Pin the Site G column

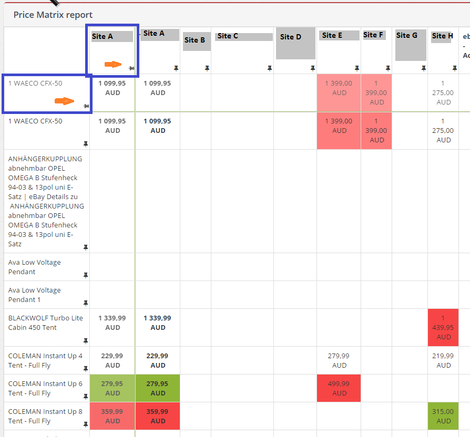424,68
